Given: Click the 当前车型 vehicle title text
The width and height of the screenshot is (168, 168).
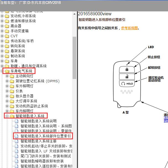Looking at the screenshot, I should tap(30, 3).
